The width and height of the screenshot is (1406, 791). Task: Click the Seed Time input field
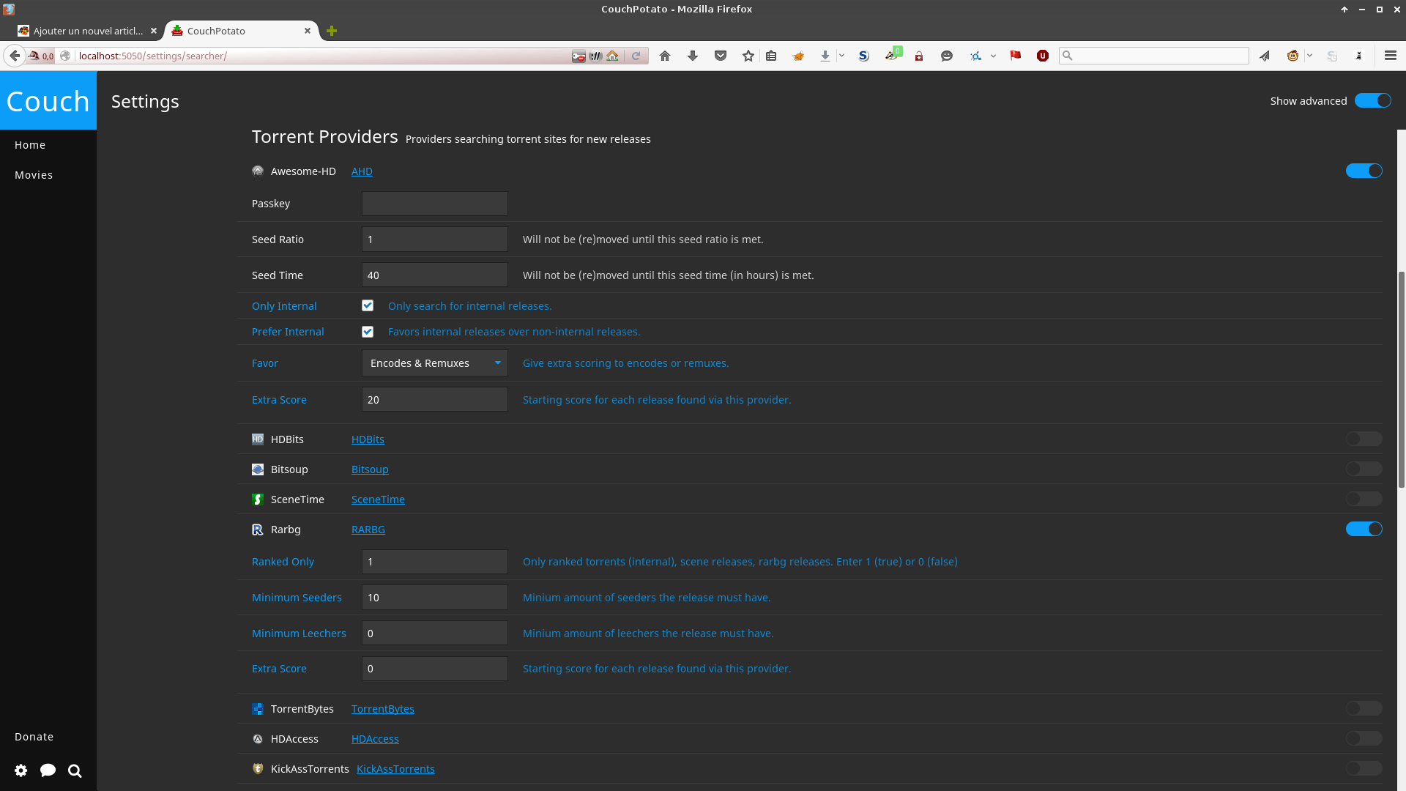(x=435, y=275)
